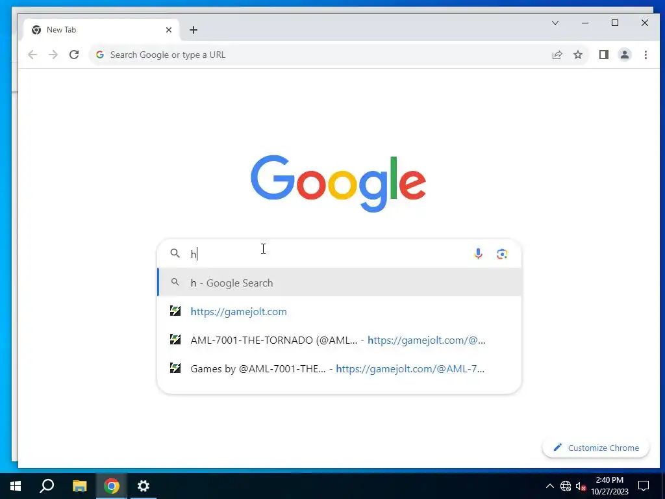Click the Google icon in the address bar
This screenshot has width=665, height=499.
[100, 55]
